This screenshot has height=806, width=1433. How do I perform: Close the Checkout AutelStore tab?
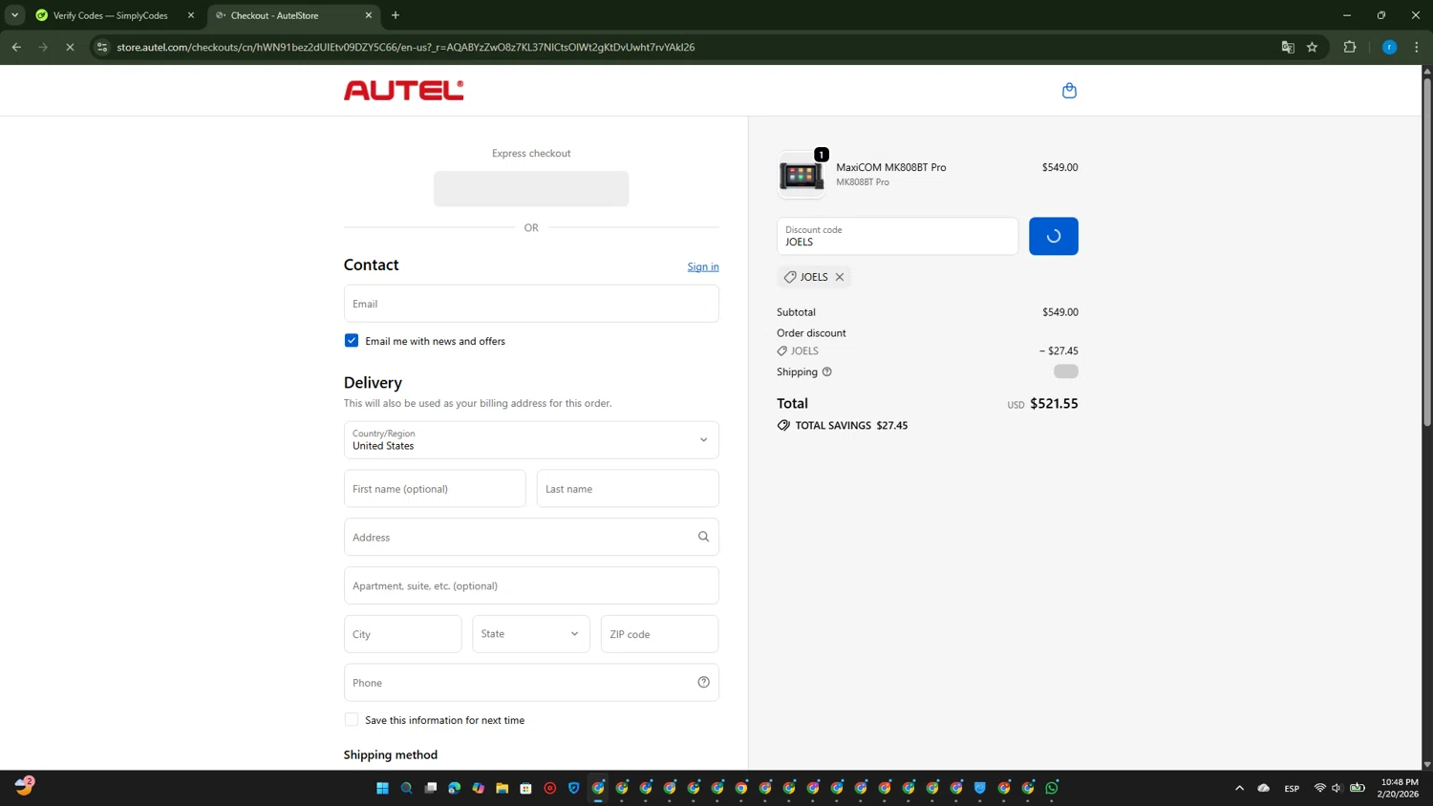tap(369, 15)
